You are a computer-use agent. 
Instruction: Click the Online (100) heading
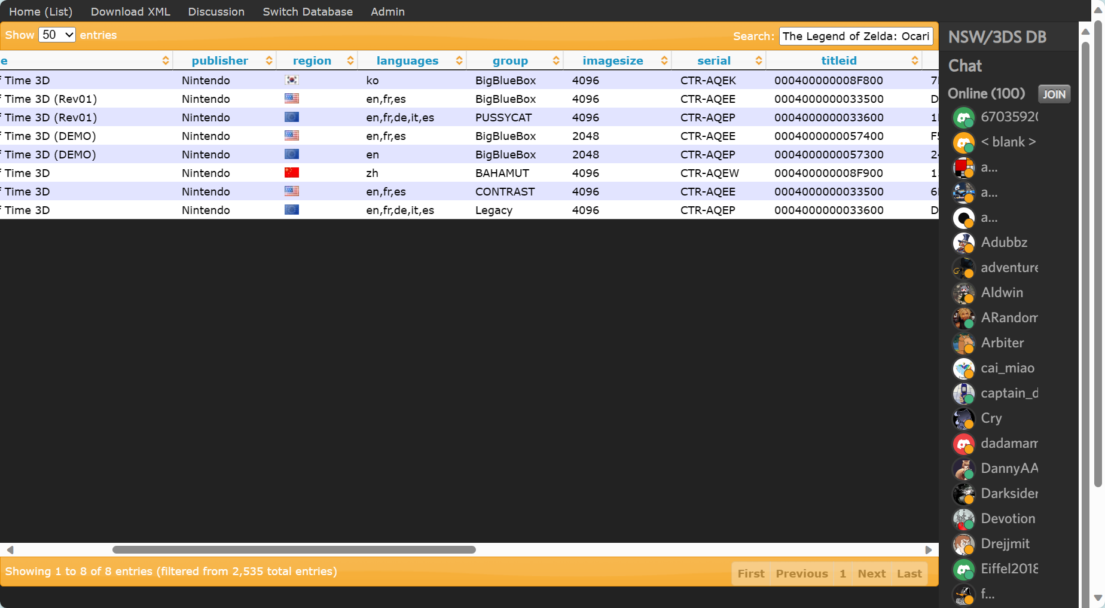[x=987, y=93]
